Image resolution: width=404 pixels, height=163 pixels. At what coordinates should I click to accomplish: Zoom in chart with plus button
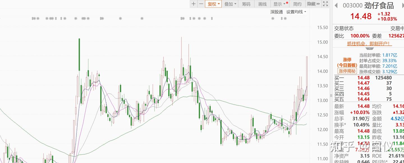pyautogui.click(x=194, y=4)
